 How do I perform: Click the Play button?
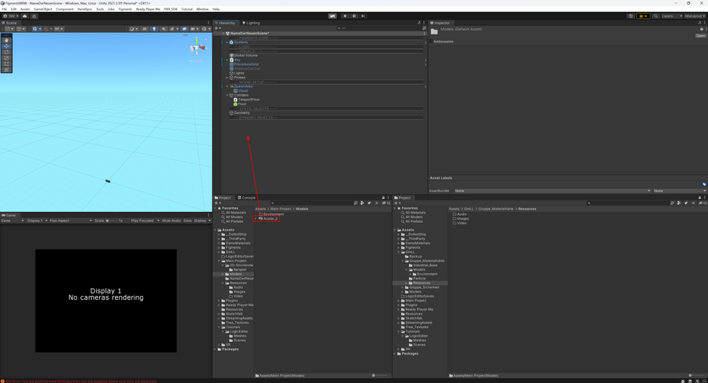345,16
